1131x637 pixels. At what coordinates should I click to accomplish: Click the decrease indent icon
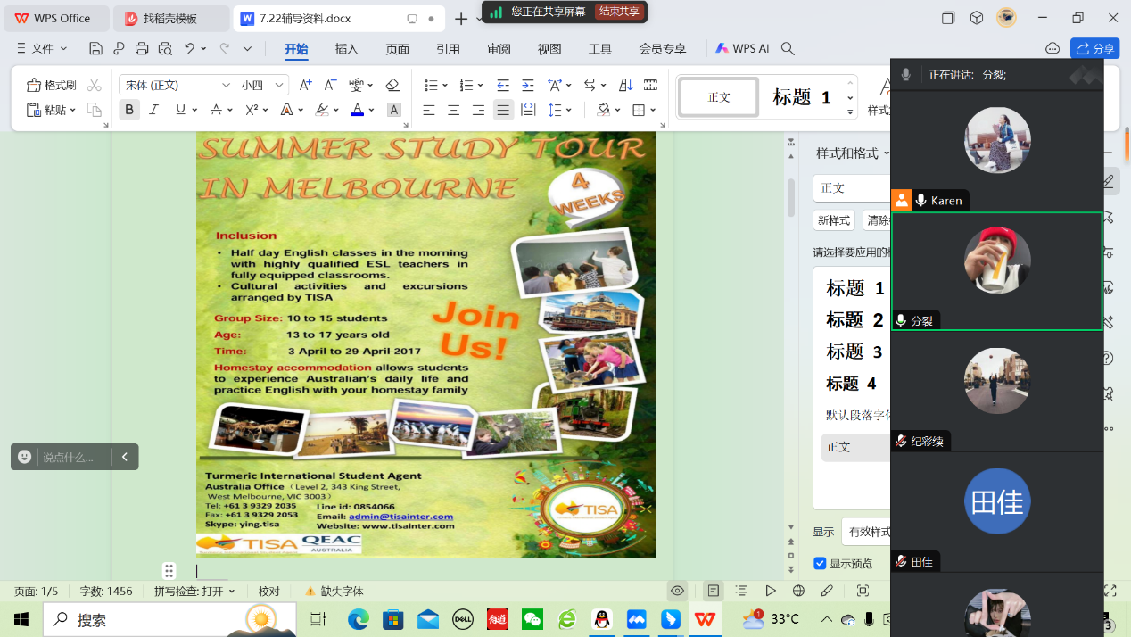pos(503,85)
